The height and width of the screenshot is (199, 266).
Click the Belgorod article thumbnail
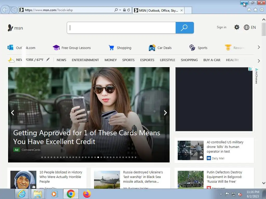tap(191, 180)
